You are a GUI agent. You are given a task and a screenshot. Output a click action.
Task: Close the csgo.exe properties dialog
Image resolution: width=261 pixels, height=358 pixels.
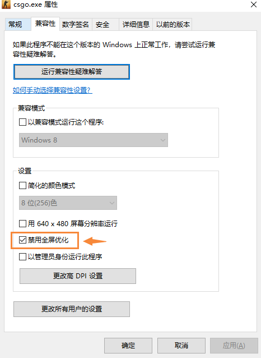(254, 4)
